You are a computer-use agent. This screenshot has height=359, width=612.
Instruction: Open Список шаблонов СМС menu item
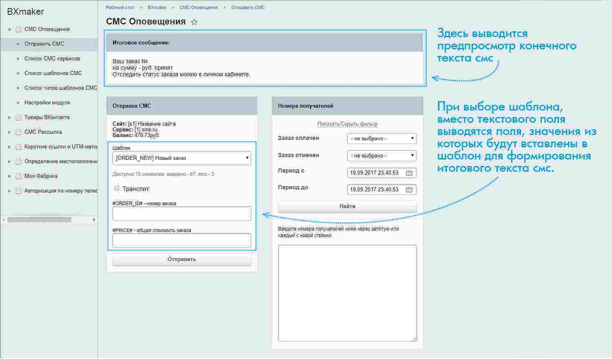pyautogui.click(x=53, y=73)
